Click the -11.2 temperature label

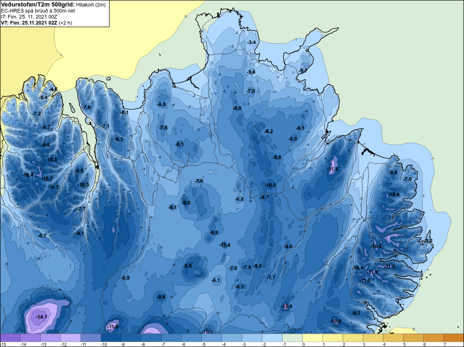click(x=389, y=267)
